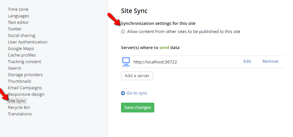Viewport: 293px width, 137px height.
Task: Open Tracking consent settings
Action: pyautogui.click(x=25, y=62)
